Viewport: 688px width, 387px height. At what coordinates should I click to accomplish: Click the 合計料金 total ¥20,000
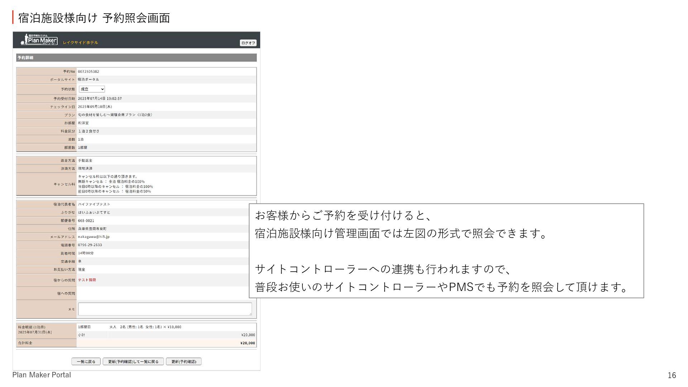point(248,343)
